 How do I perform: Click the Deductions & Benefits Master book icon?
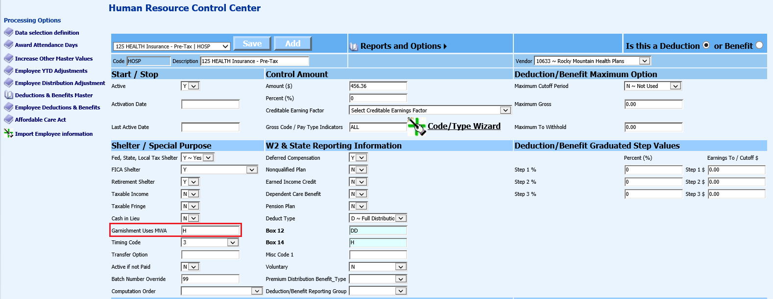tap(8, 95)
